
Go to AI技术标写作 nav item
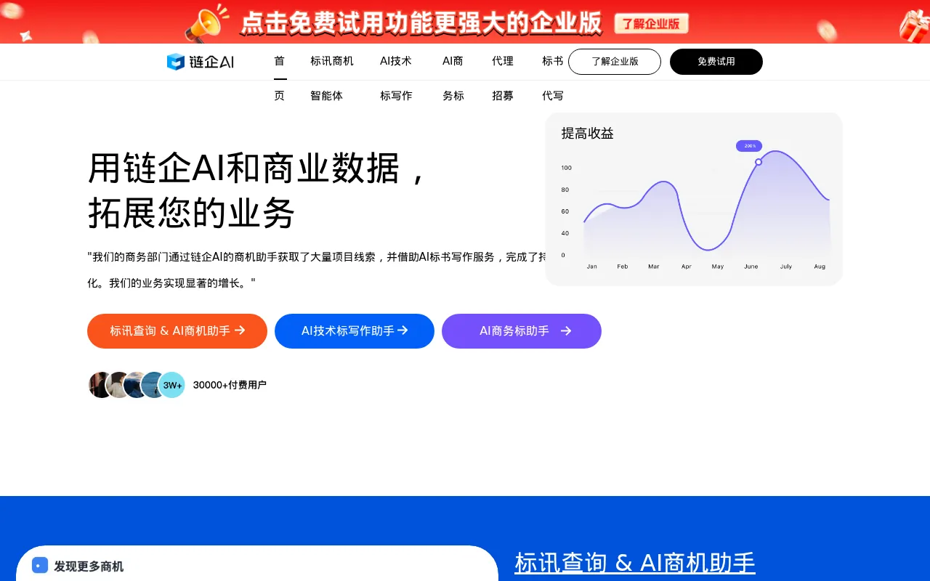click(396, 78)
